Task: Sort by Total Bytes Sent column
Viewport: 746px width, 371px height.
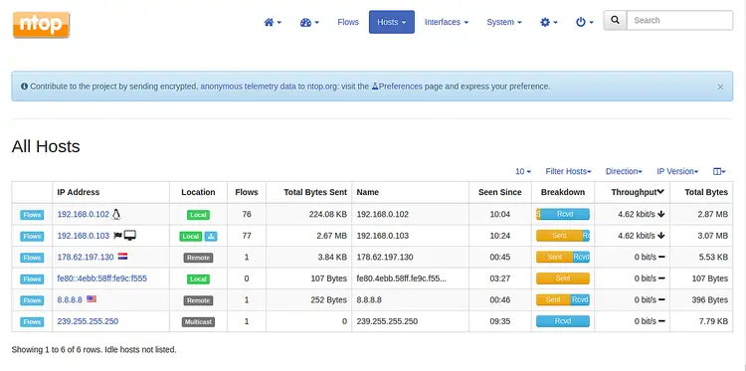Action: pos(315,192)
